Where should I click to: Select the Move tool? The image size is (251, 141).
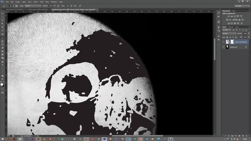[2, 14]
